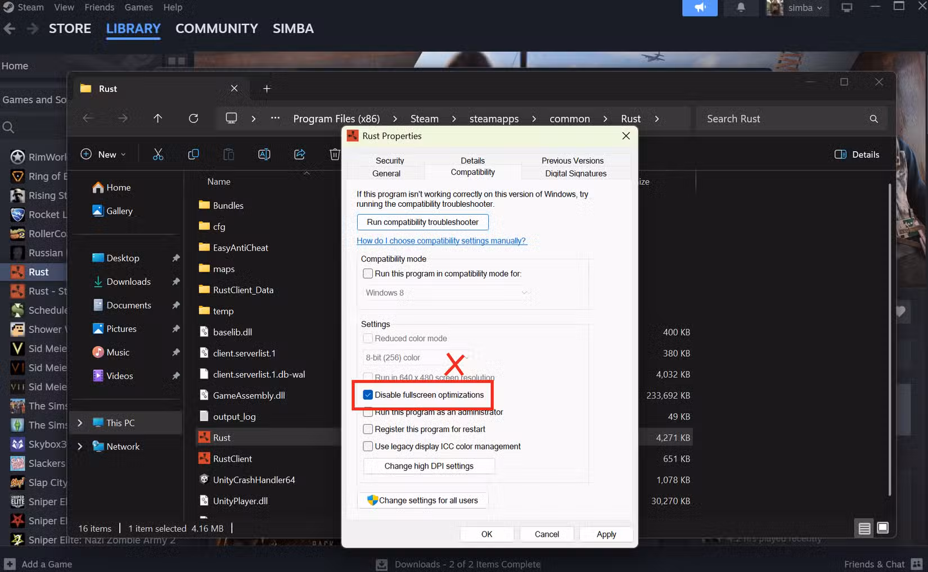Switch to the Security tab
This screenshot has width=928, height=572.
390,161
